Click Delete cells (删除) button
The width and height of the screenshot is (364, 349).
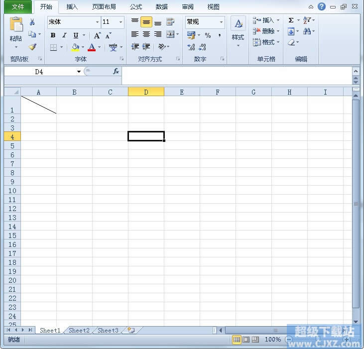click(266, 31)
